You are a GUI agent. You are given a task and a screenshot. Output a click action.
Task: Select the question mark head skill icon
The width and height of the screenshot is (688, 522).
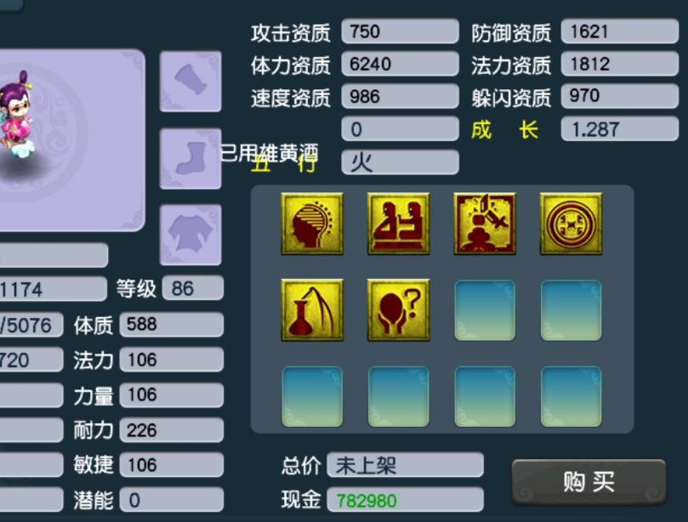coord(398,310)
